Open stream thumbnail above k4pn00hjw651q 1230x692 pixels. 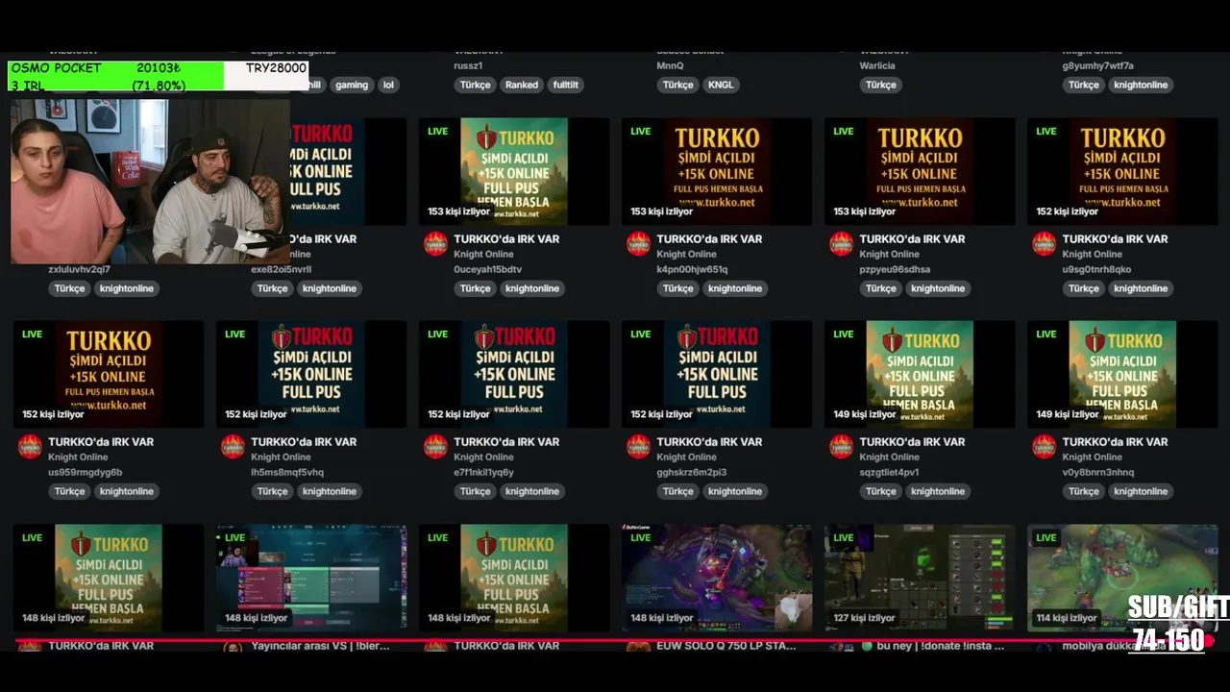click(717, 171)
